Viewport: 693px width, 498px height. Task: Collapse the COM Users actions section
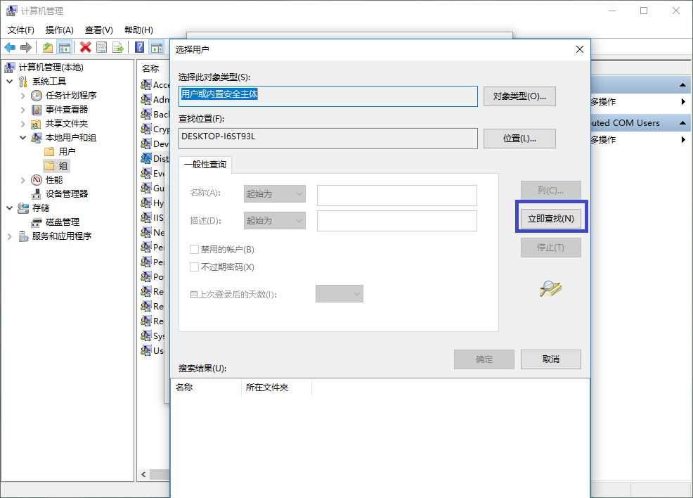point(682,123)
